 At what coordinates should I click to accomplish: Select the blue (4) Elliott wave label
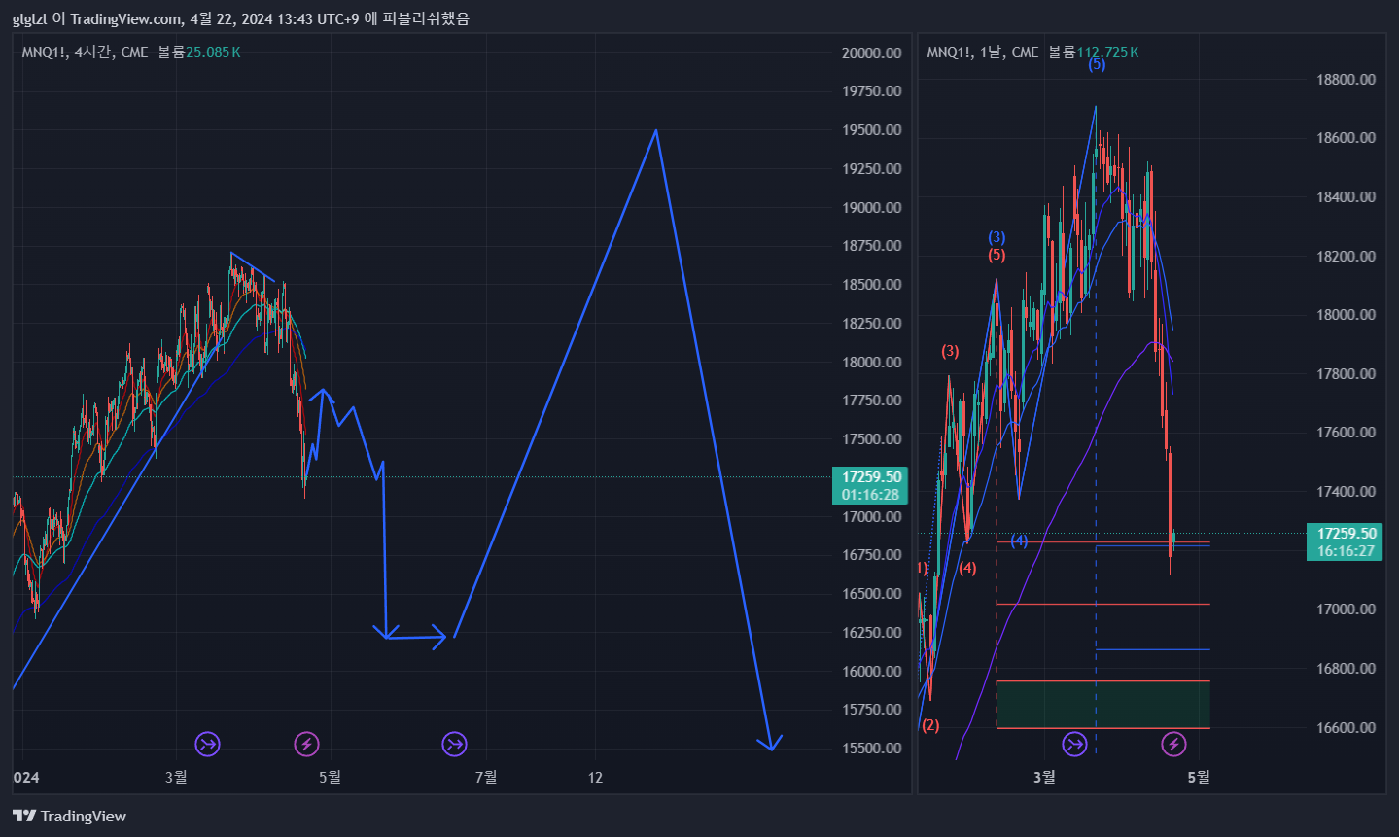[x=1019, y=541]
